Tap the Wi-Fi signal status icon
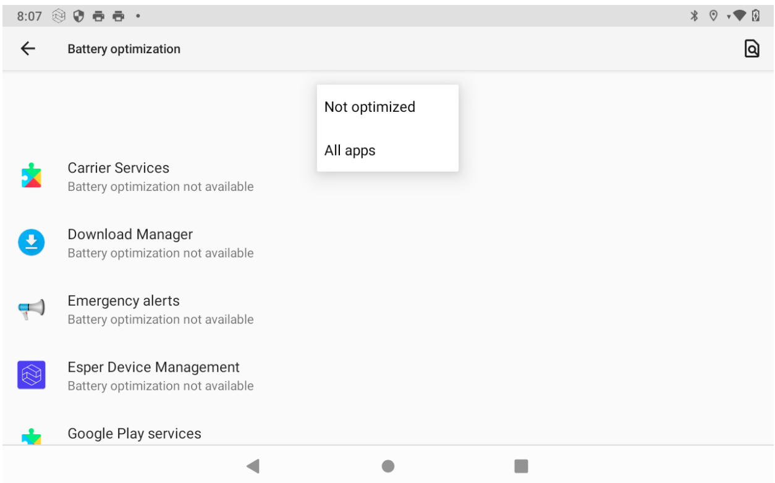 pos(739,16)
